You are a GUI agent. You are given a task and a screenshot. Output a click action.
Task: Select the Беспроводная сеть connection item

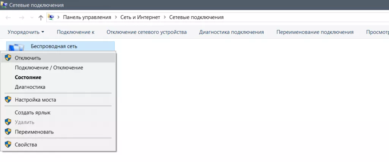60,46
